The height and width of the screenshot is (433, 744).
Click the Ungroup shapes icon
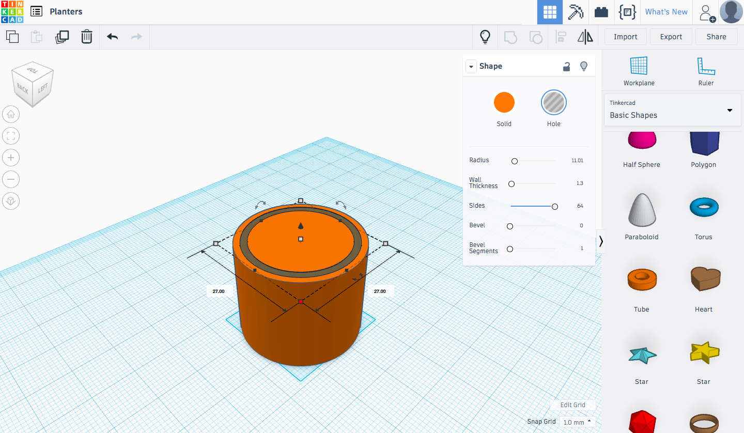(x=536, y=37)
